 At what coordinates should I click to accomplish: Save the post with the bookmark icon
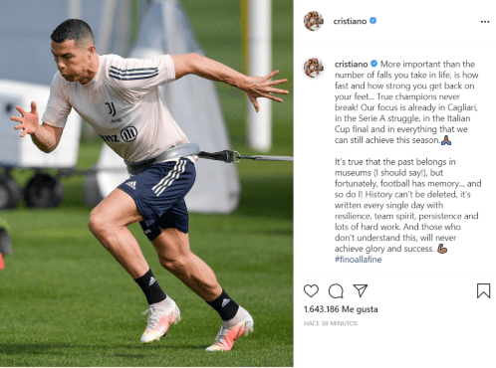click(x=483, y=290)
